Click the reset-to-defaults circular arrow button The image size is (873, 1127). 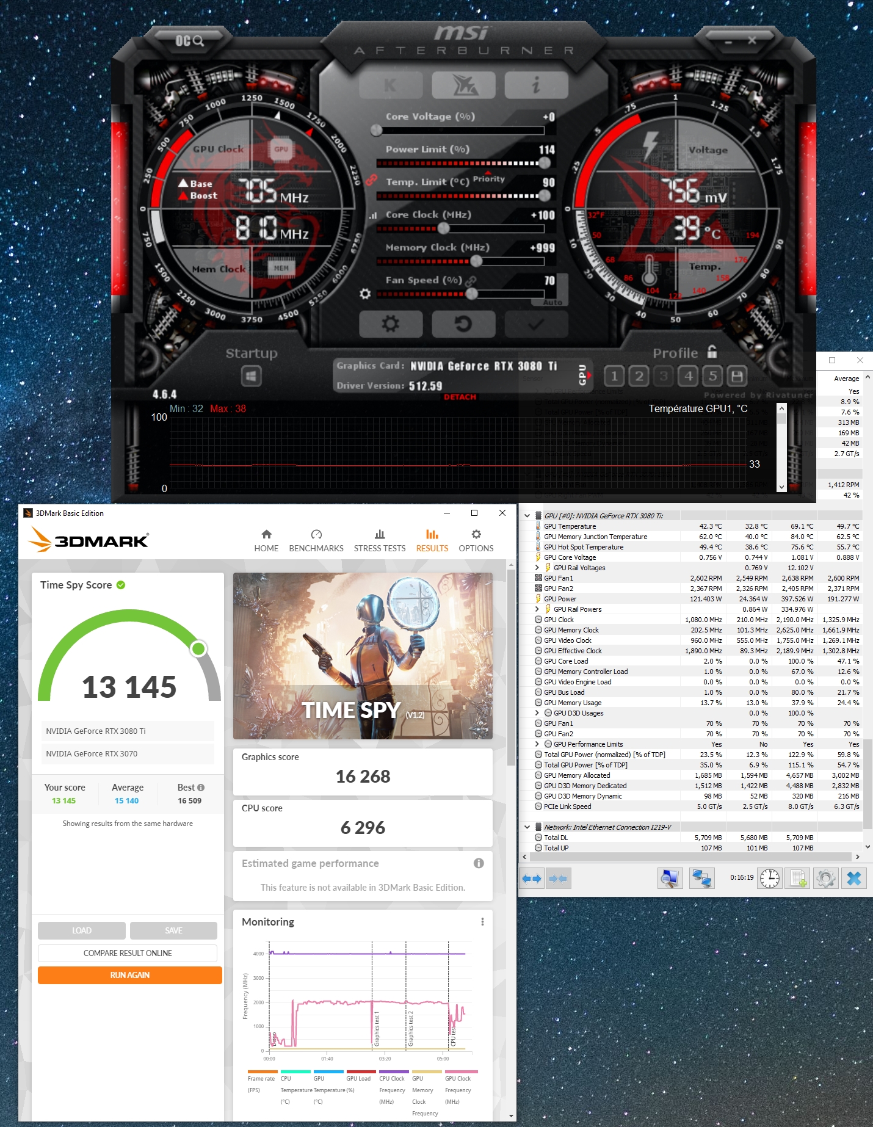click(x=463, y=324)
